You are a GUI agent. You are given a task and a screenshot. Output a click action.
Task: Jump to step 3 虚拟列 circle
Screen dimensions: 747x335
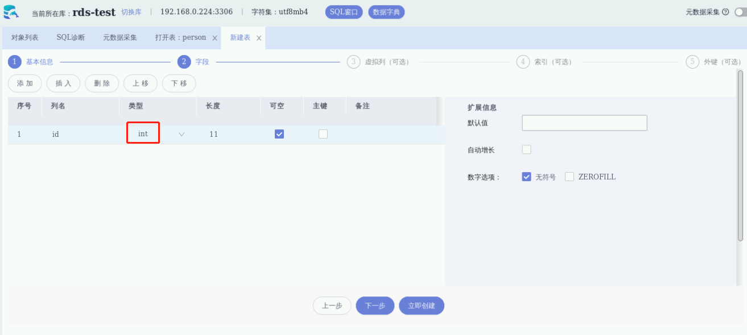click(x=353, y=62)
